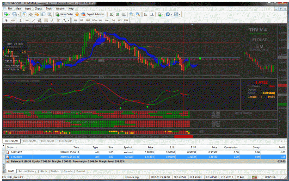Screen dimensions: 289x181
Task: Sort orders by Order column header
Action: 10,147
